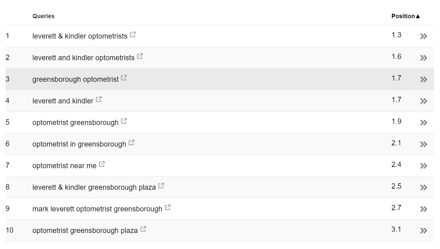Open external link icon for 'mark leverett optometrist greensborough'
Viewport: 440px width, 249px height.
pyautogui.click(x=168, y=208)
